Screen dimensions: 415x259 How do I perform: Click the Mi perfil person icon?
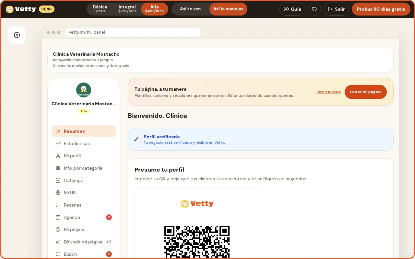(58, 156)
